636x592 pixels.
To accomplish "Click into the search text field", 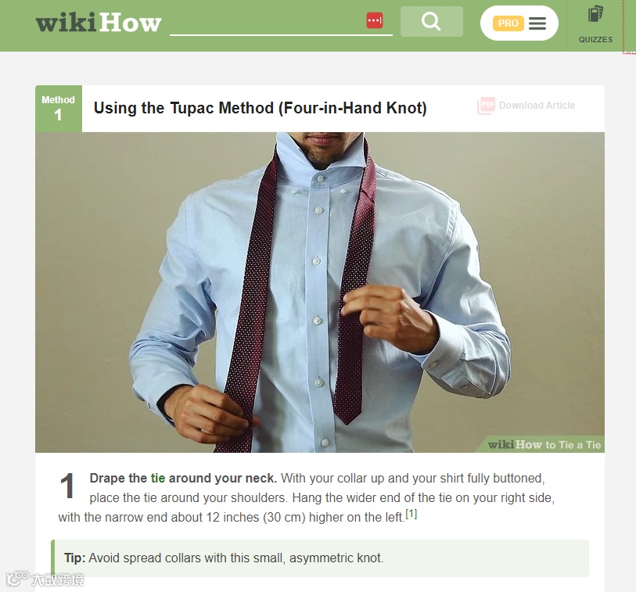I will [x=268, y=22].
